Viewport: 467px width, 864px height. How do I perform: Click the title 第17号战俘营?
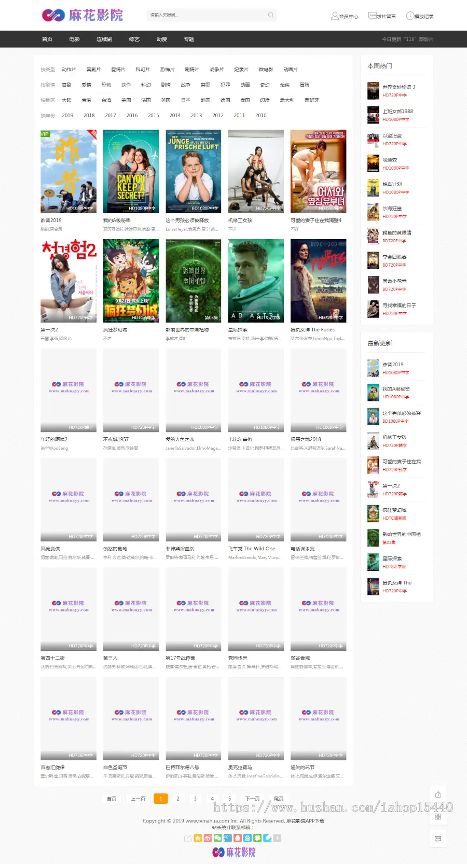181,658
